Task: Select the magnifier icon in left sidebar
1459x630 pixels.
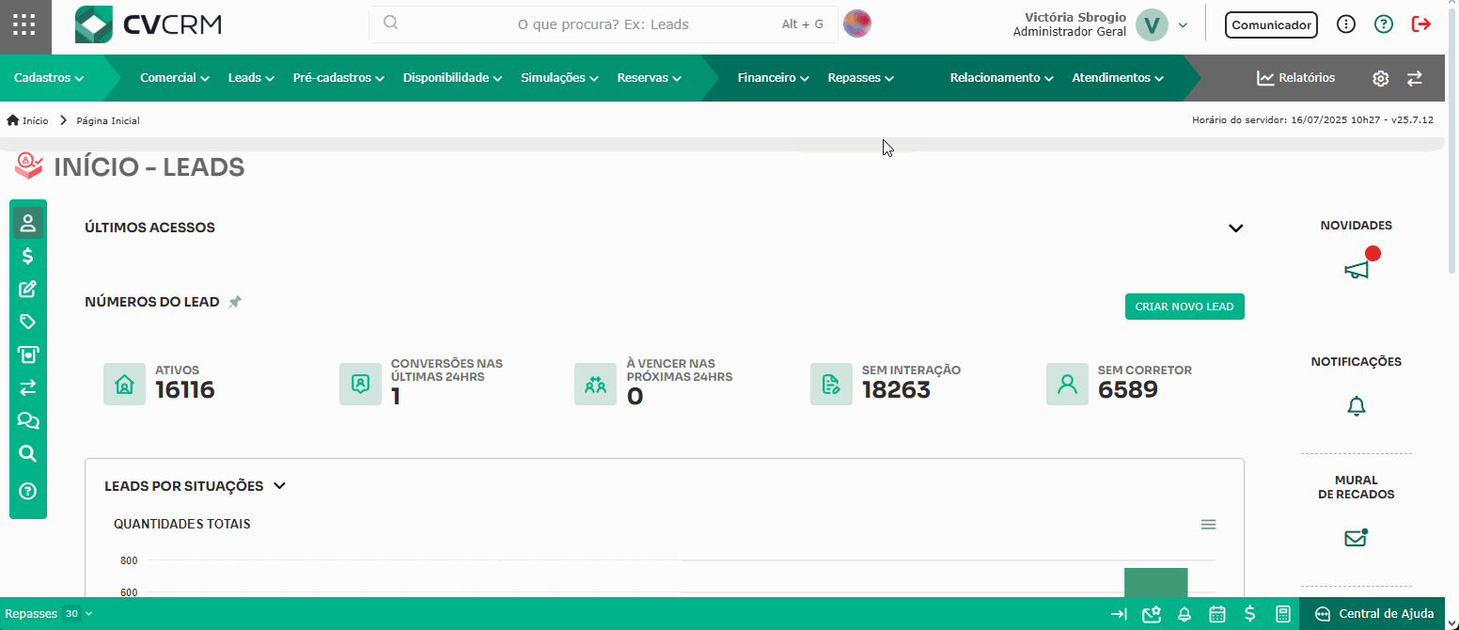Action: coord(28,453)
